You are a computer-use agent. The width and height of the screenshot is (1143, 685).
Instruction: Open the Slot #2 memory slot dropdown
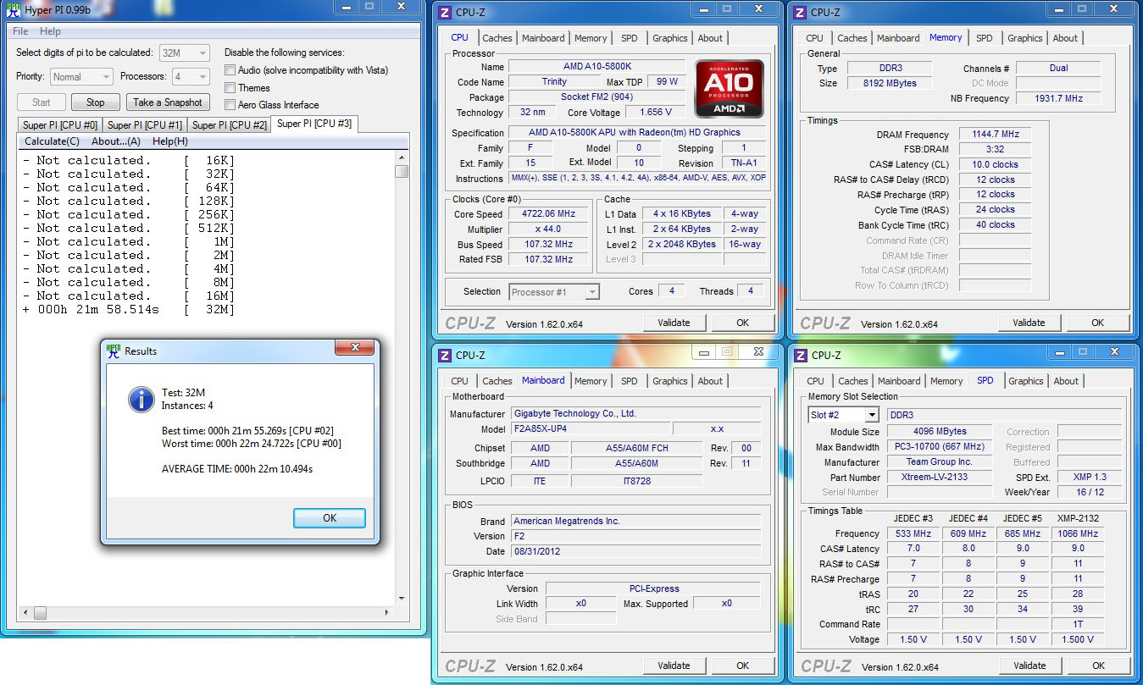[x=844, y=415]
